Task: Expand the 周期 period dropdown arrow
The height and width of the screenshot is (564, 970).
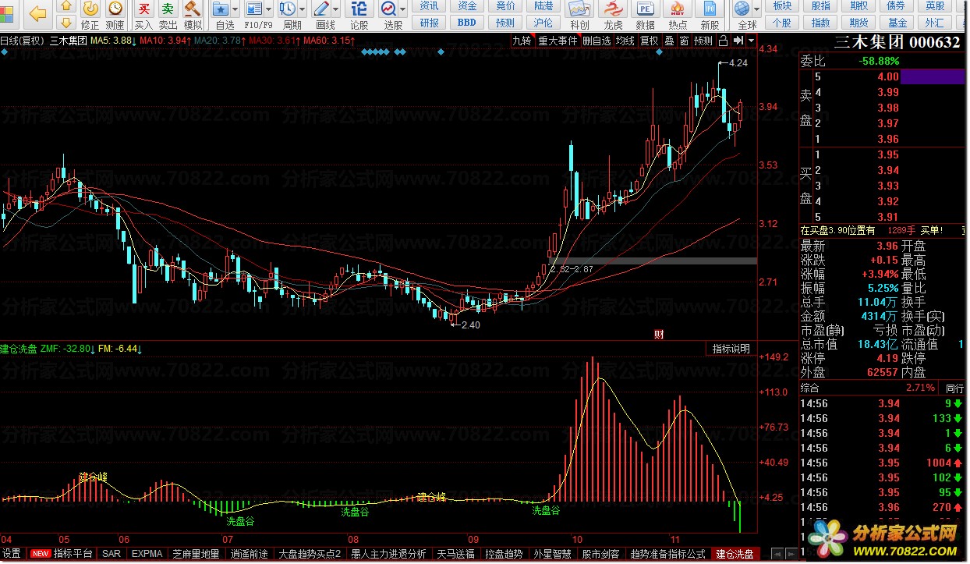Action: coord(303,10)
